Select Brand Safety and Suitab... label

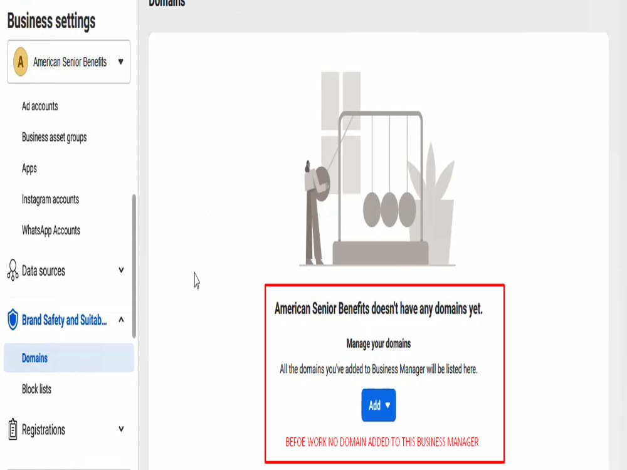point(65,320)
